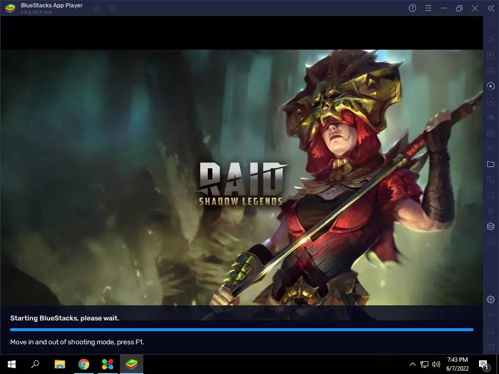
Task: Take a screenshot using sidebar camera icon
Action: click(491, 149)
